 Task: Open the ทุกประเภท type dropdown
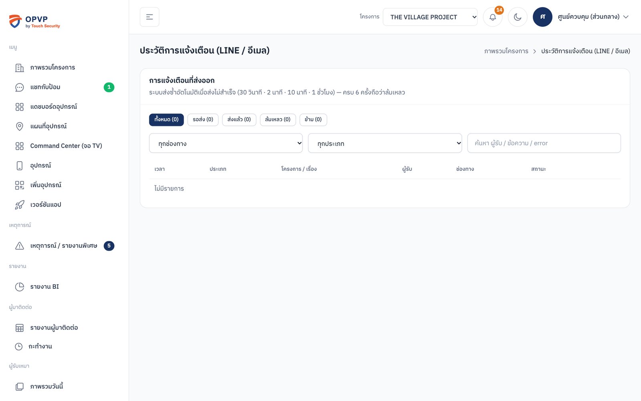pos(385,143)
